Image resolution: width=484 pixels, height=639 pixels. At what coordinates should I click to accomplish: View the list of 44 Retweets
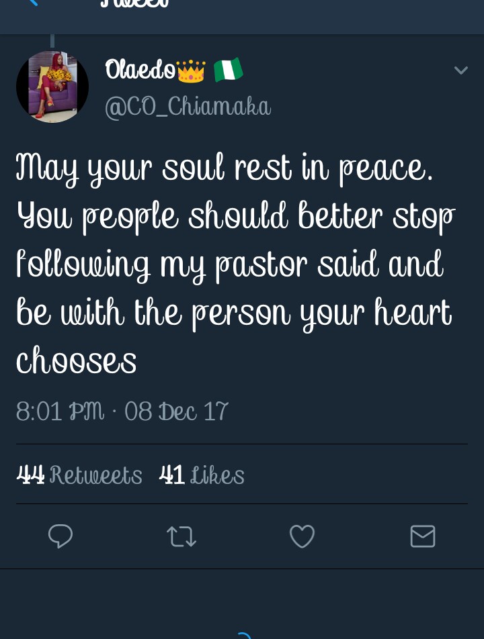pyautogui.click(x=79, y=475)
